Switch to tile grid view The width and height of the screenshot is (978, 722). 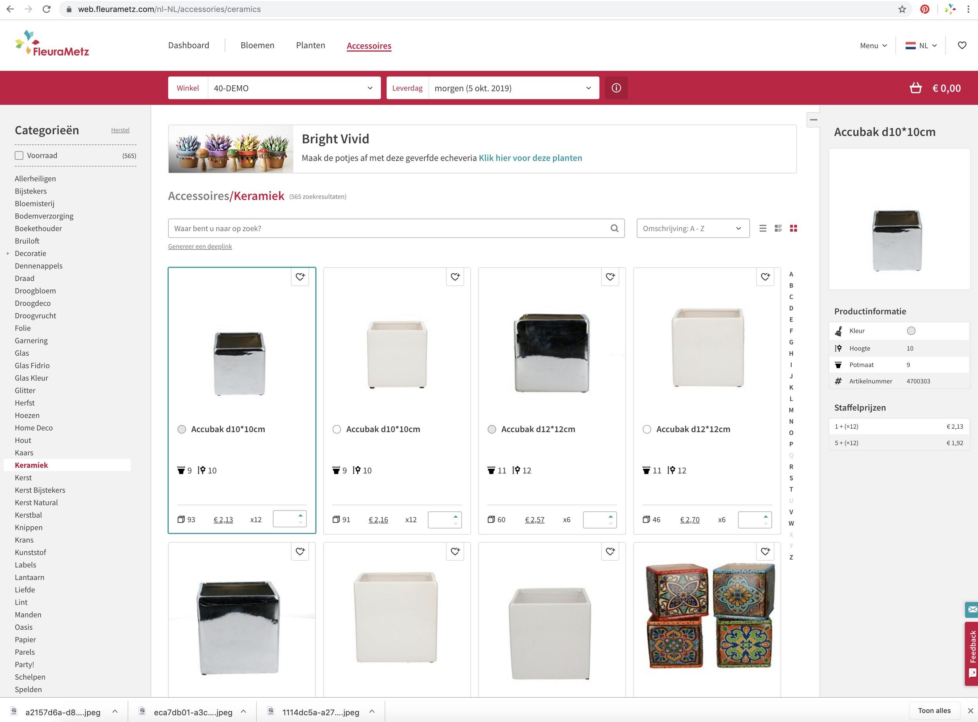[x=793, y=228]
